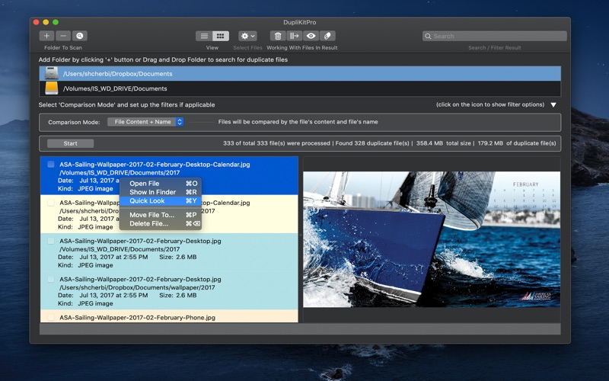Image resolution: width=609 pixels, height=381 pixels.
Task: Check the box for Desktop-Calendar.jpg in the yellow row
Action: pos(51,203)
